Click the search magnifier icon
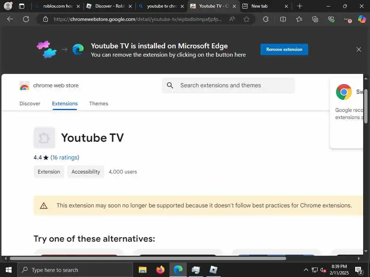Viewport: 370px width, 277px height. [170, 85]
